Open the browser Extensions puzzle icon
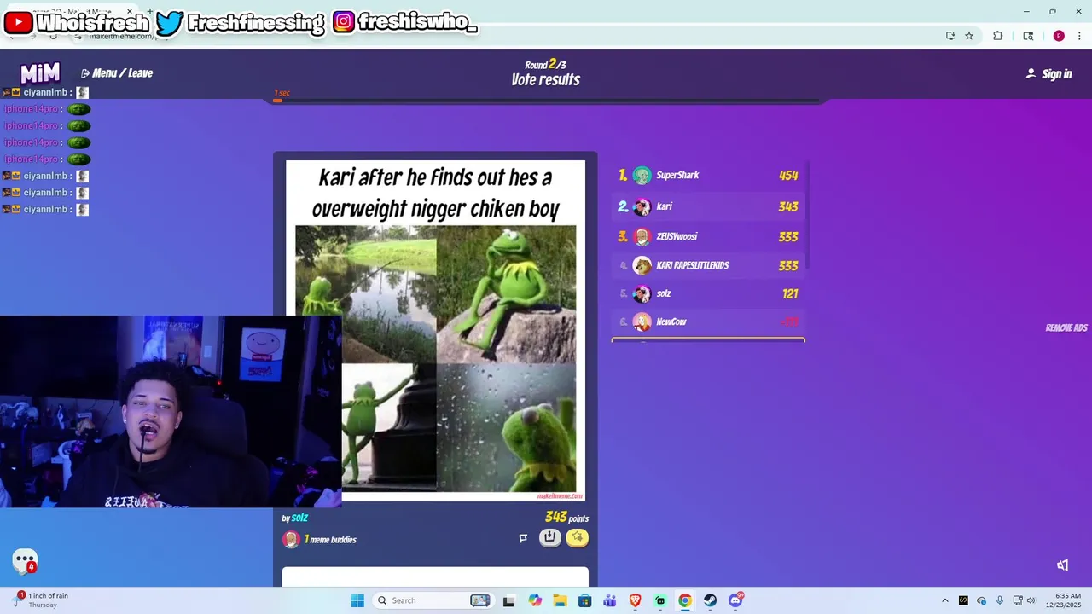The height and width of the screenshot is (614, 1092). pyautogui.click(x=998, y=36)
